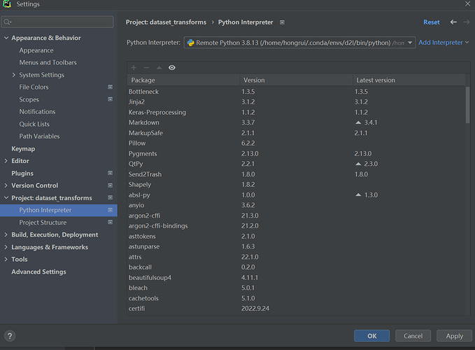
Task: Click the OK button
Action: click(371, 336)
